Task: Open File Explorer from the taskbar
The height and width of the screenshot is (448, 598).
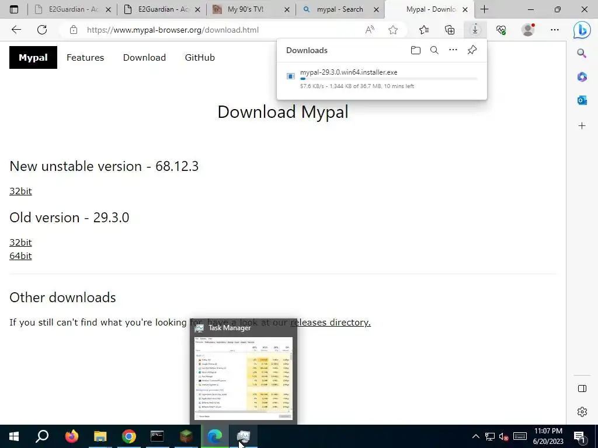Action: [100, 436]
